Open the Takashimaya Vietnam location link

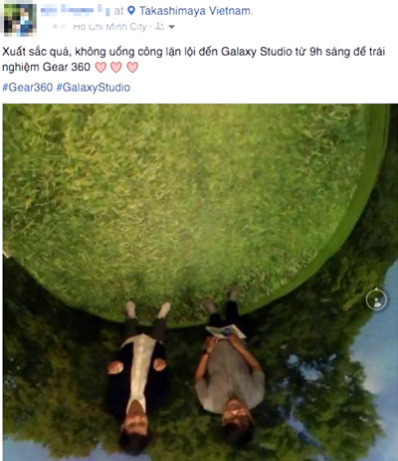[x=195, y=11]
